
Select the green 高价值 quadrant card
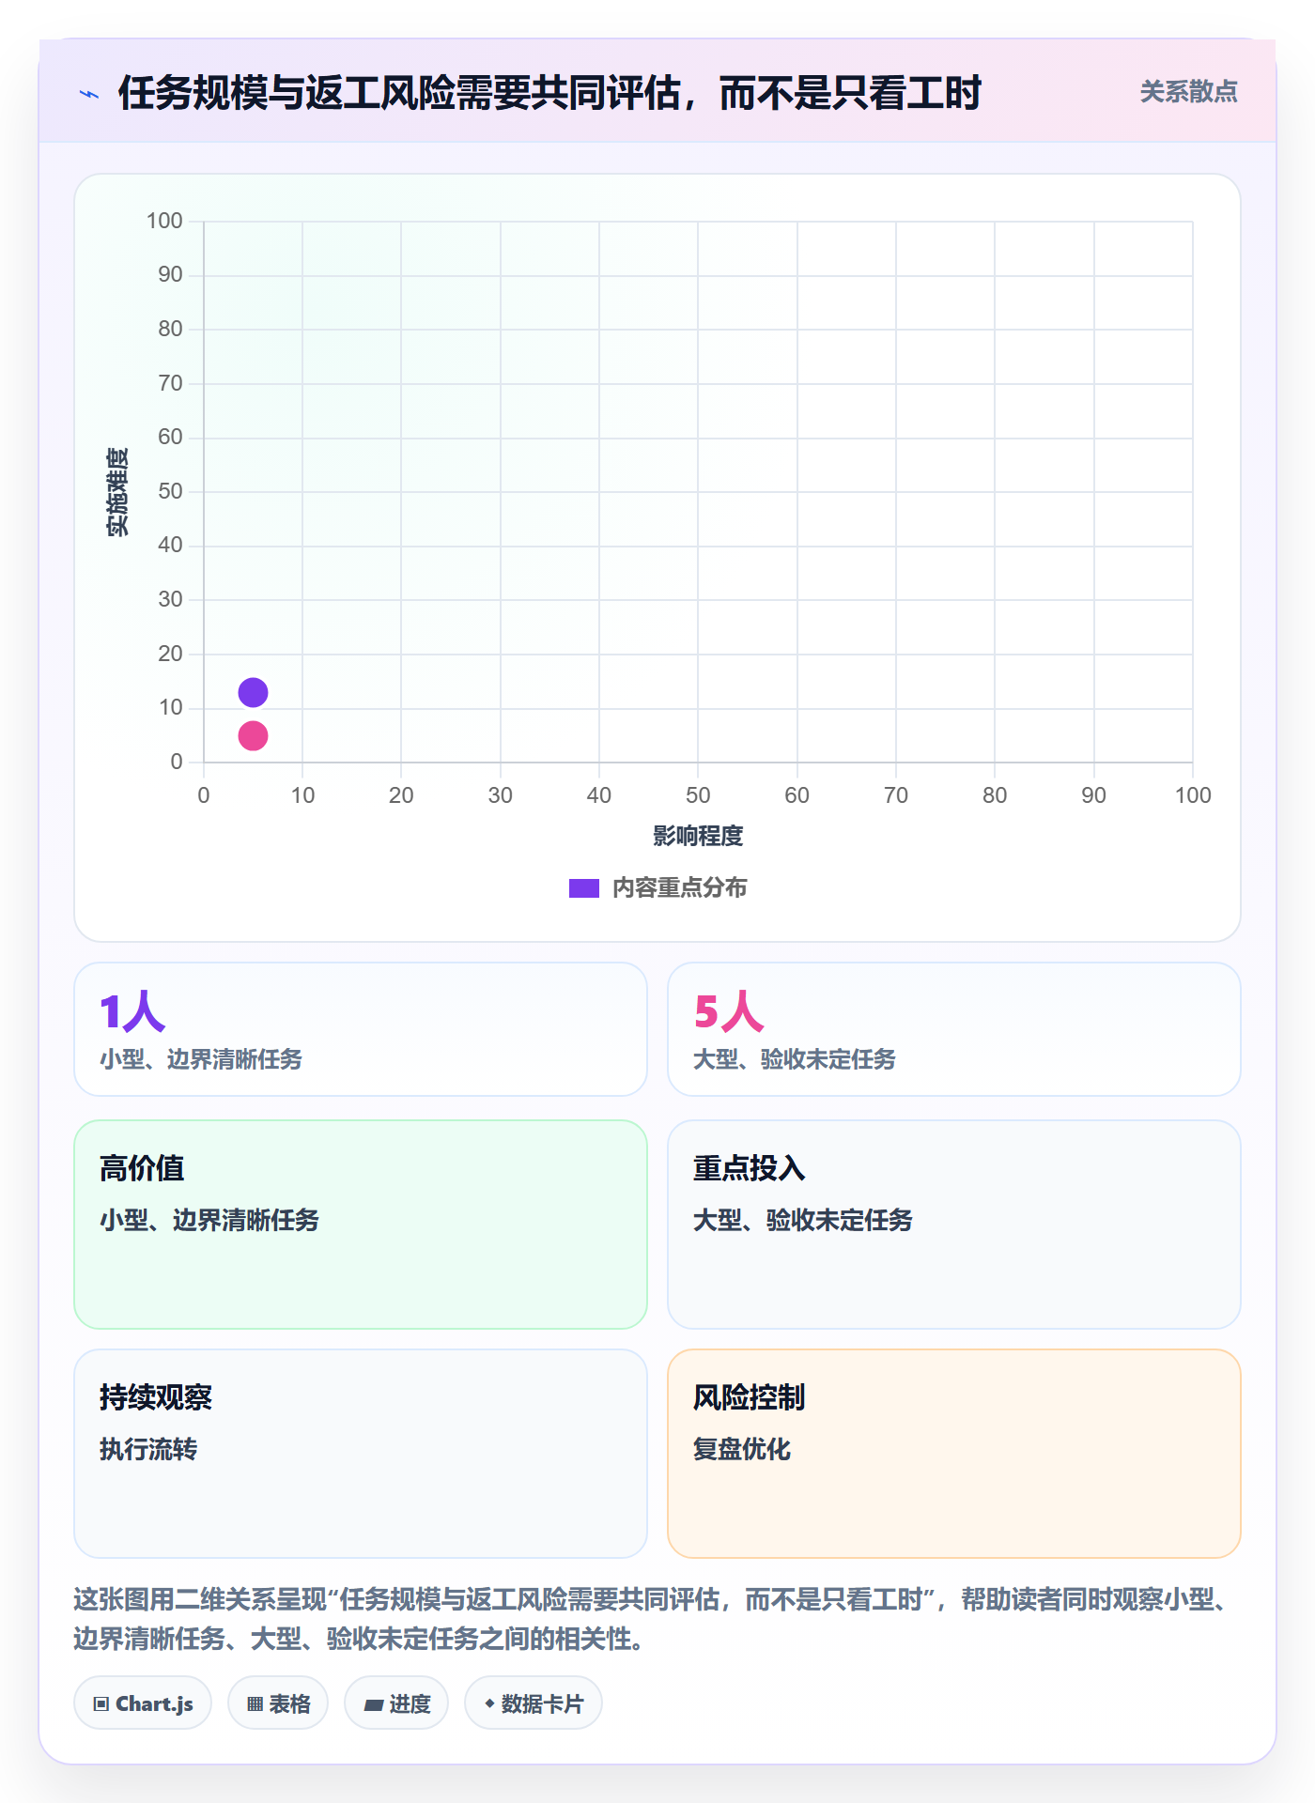[x=361, y=1225]
